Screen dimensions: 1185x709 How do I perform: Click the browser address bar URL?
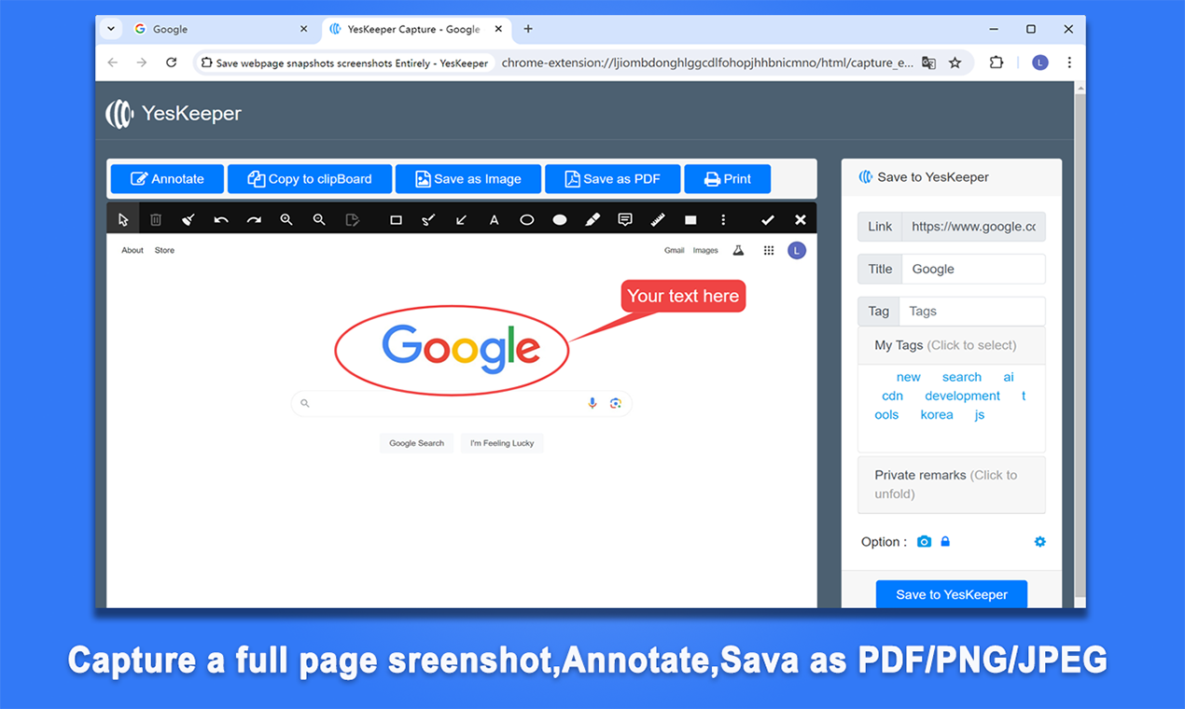707,63
